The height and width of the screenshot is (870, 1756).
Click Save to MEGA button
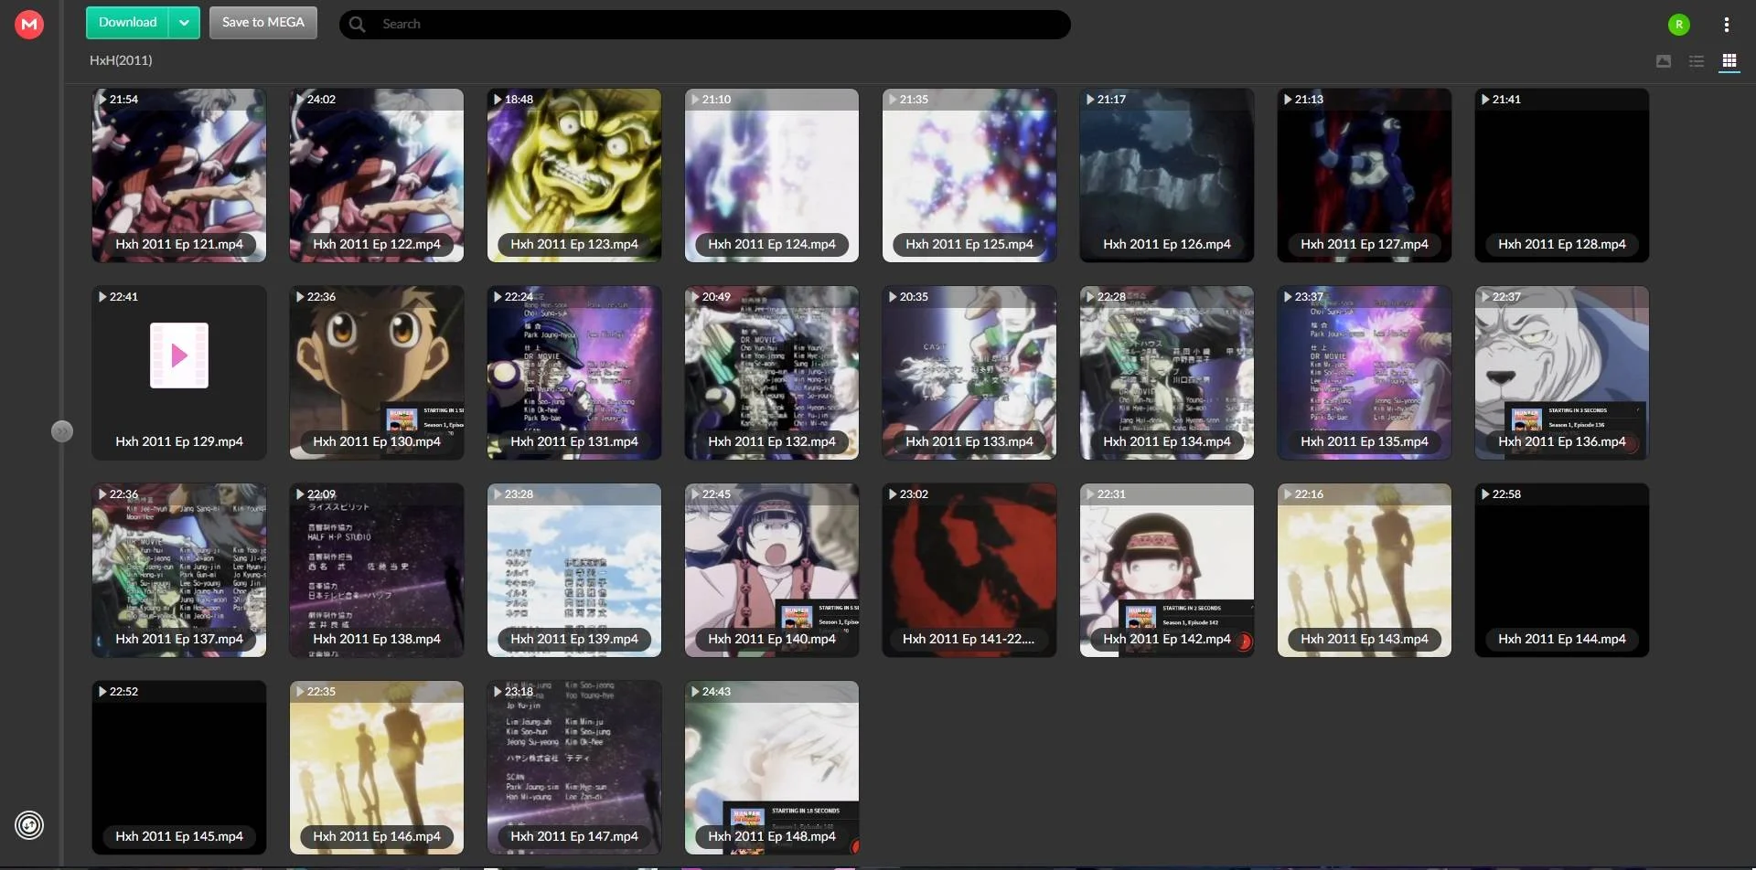[263, 23]
